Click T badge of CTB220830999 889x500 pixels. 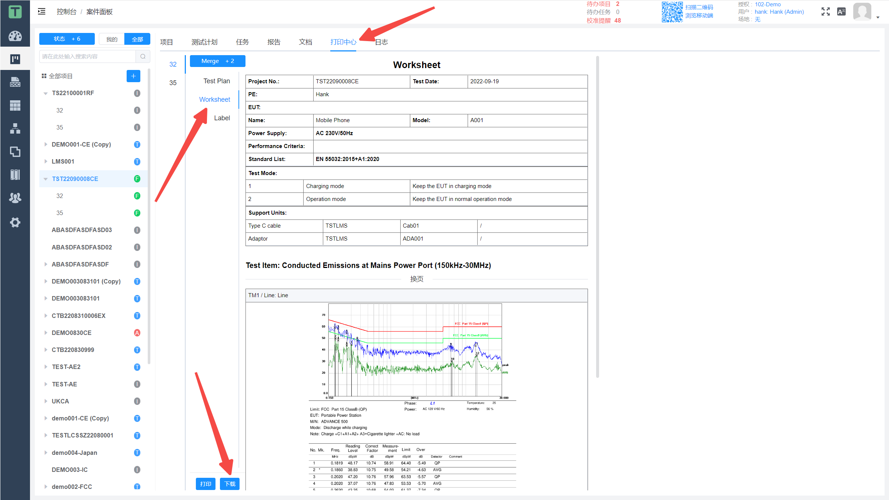click(137, 350)
